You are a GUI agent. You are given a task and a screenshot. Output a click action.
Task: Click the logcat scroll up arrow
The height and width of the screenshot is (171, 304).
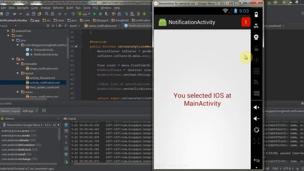(x=66, y=137)
